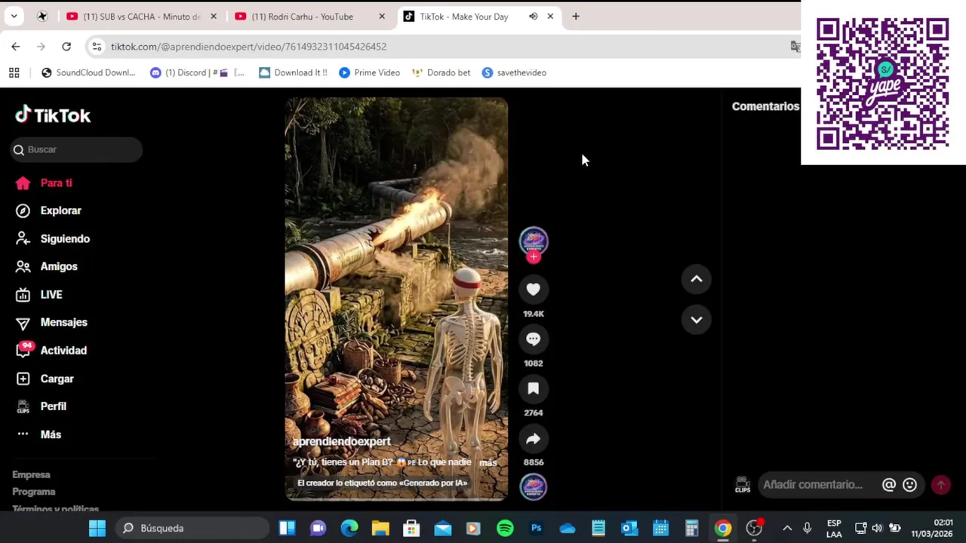The image size is (966, 543).
Task: Open Photoshop from the taskbar
Action: click(x=536, y=528)
